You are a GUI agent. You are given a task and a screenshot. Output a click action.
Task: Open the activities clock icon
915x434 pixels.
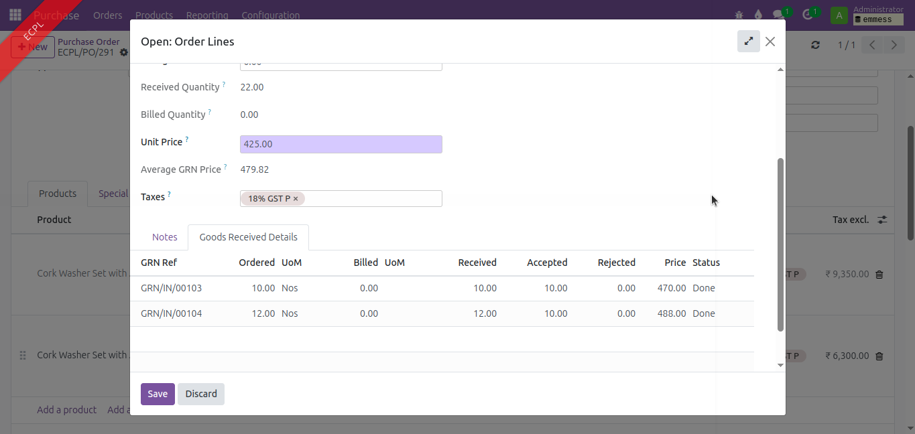tap(807, 15)
